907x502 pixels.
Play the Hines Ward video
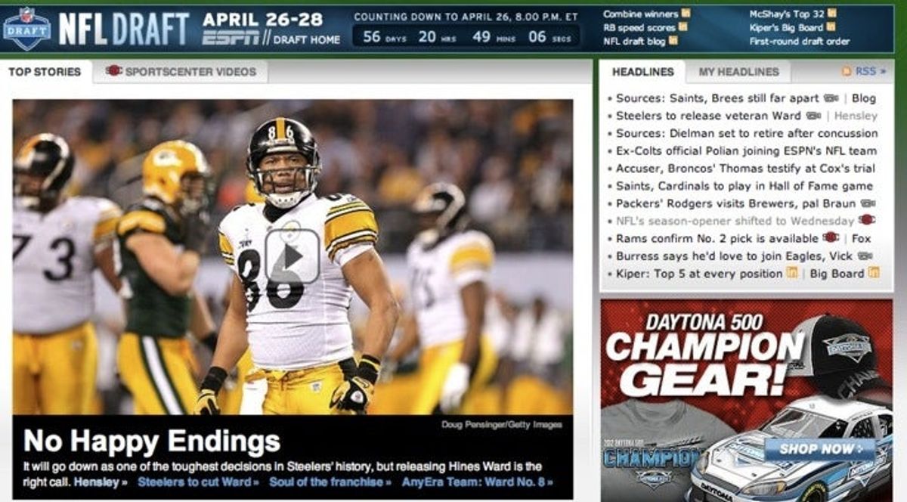point(293,257)
